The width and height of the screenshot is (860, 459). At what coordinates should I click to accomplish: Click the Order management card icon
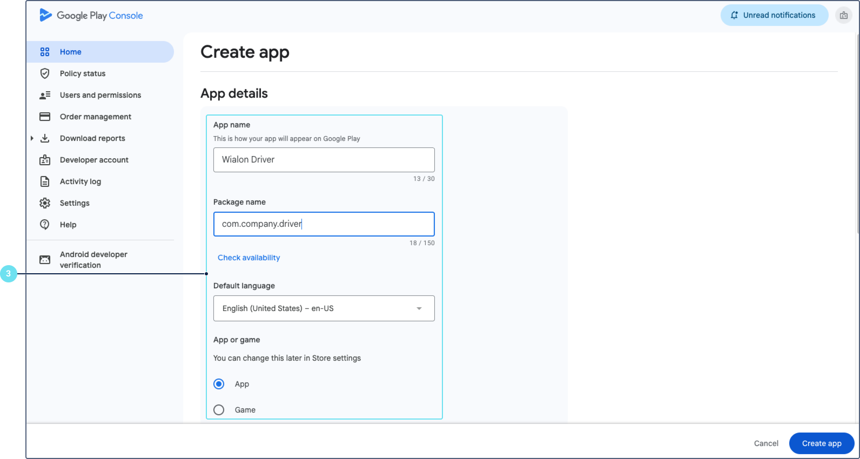pyautogui.click(x=45, y=117)
